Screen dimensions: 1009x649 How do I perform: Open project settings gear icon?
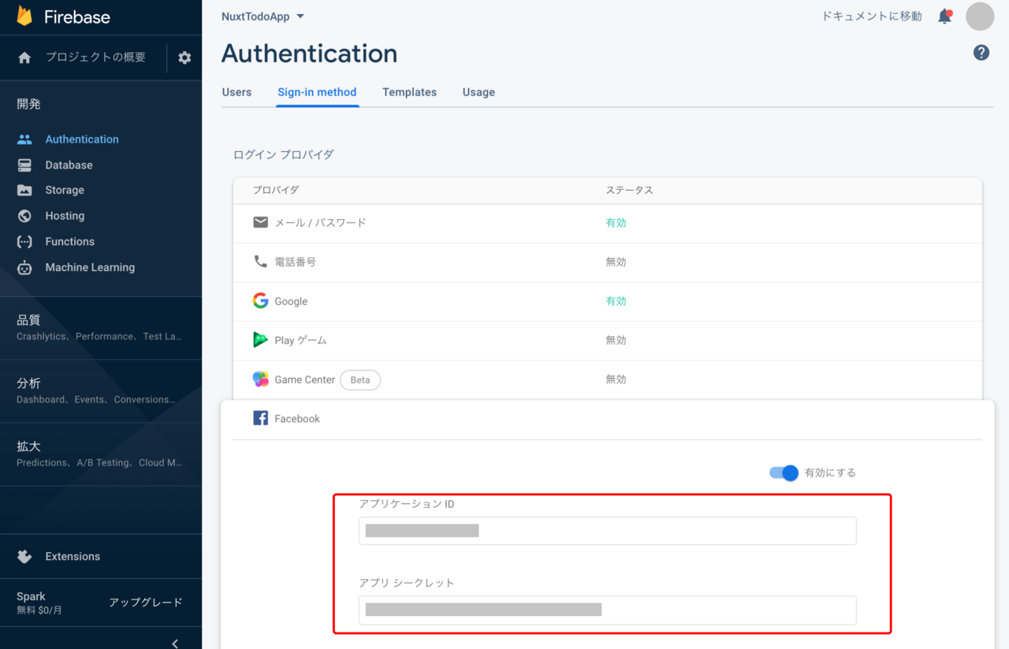coord(184,57)
